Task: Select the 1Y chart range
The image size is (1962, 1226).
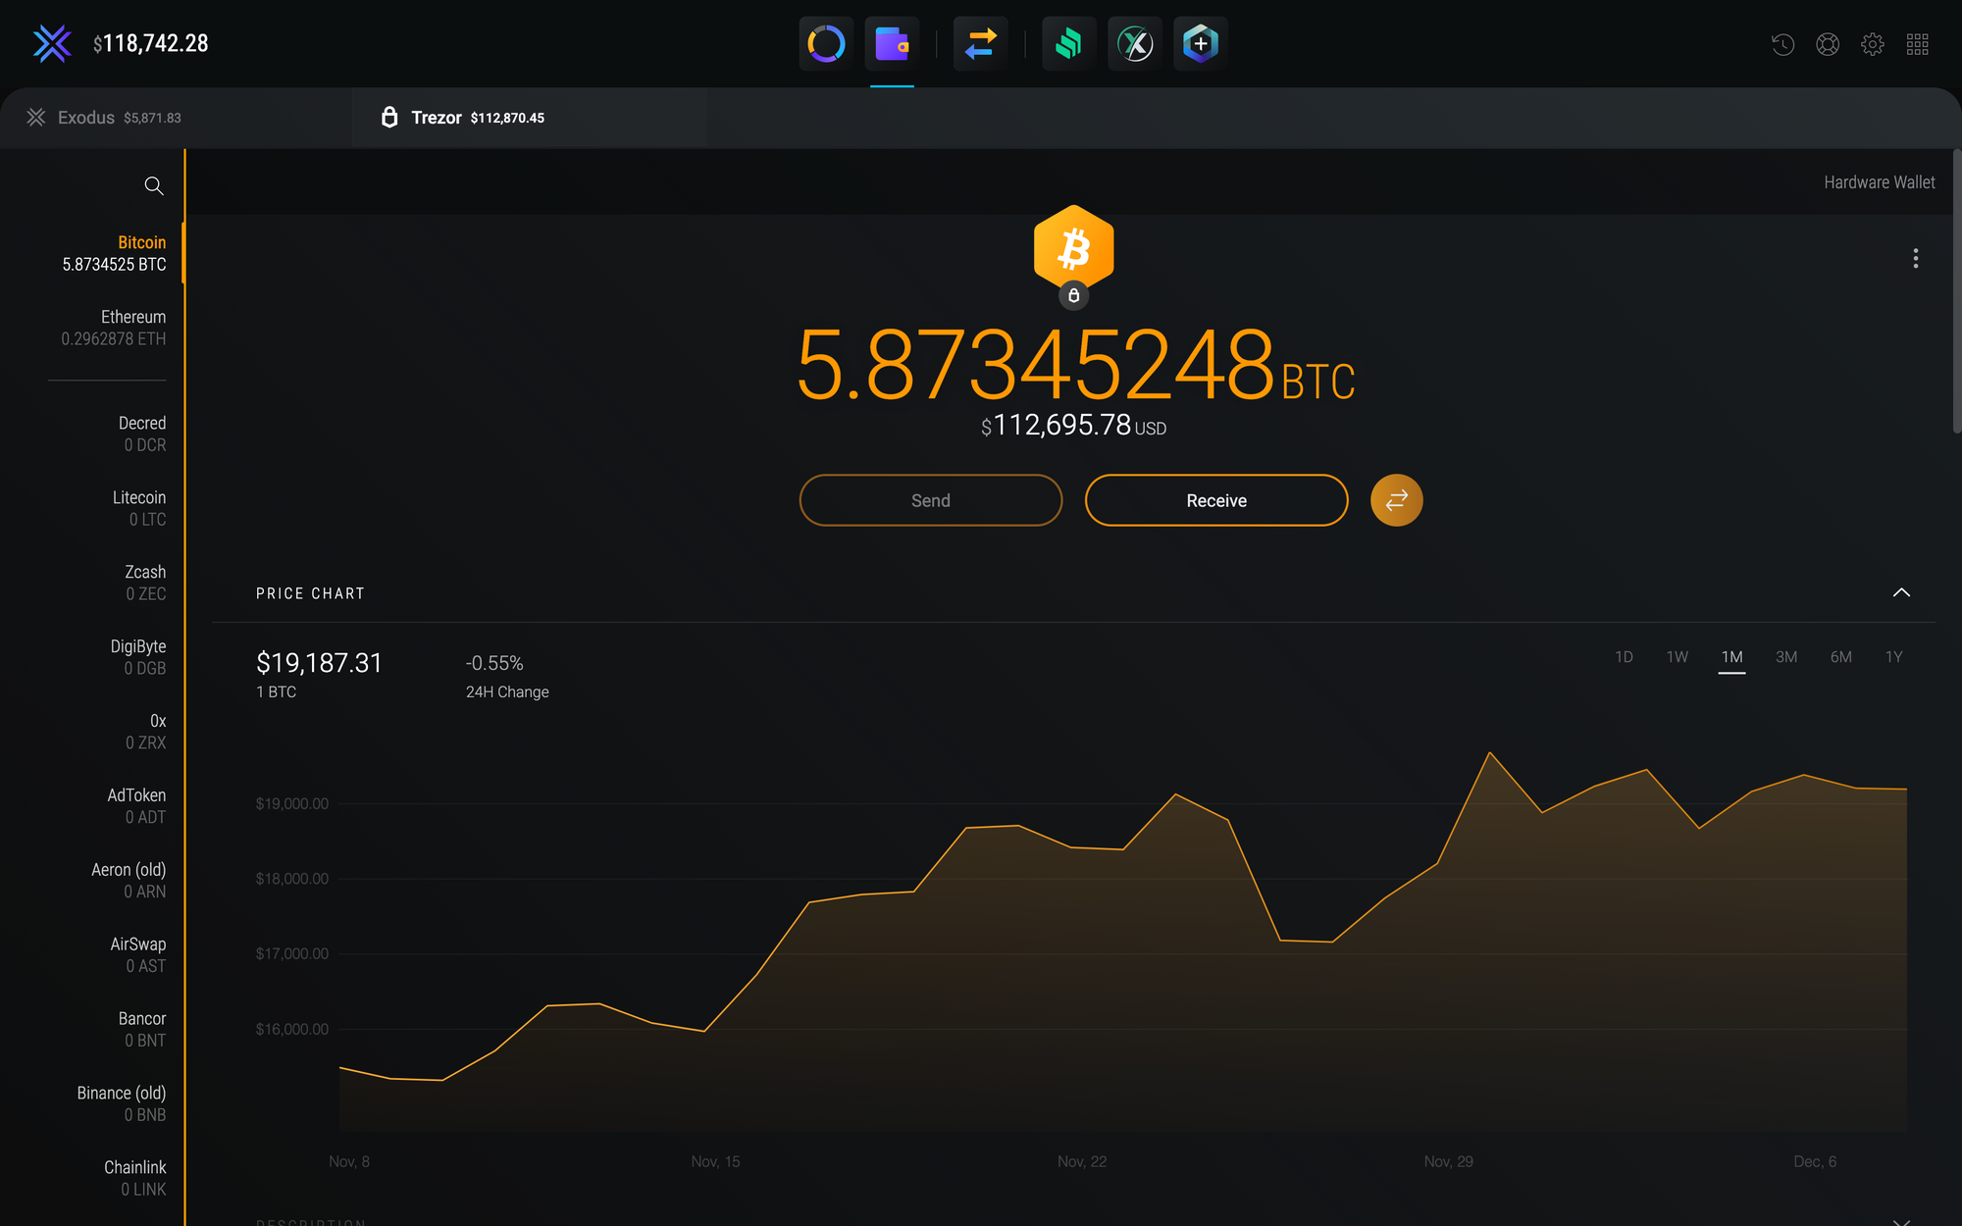Action: 1894,657
